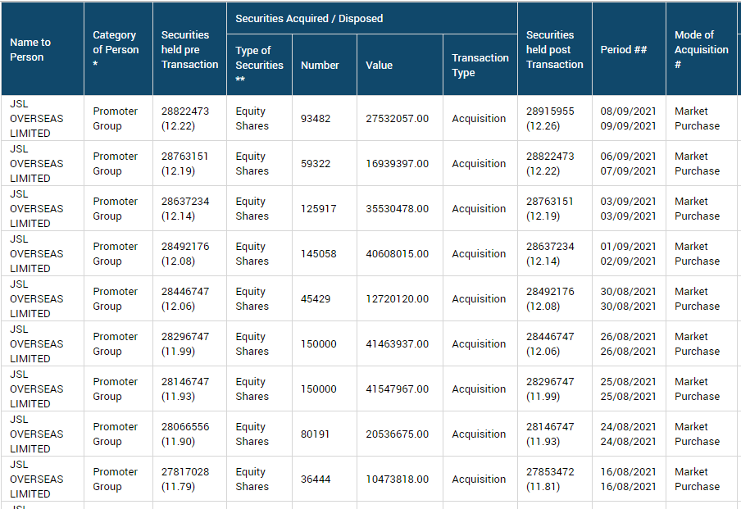Click 'Transaction Type' column header

click(x=480, y=65)
